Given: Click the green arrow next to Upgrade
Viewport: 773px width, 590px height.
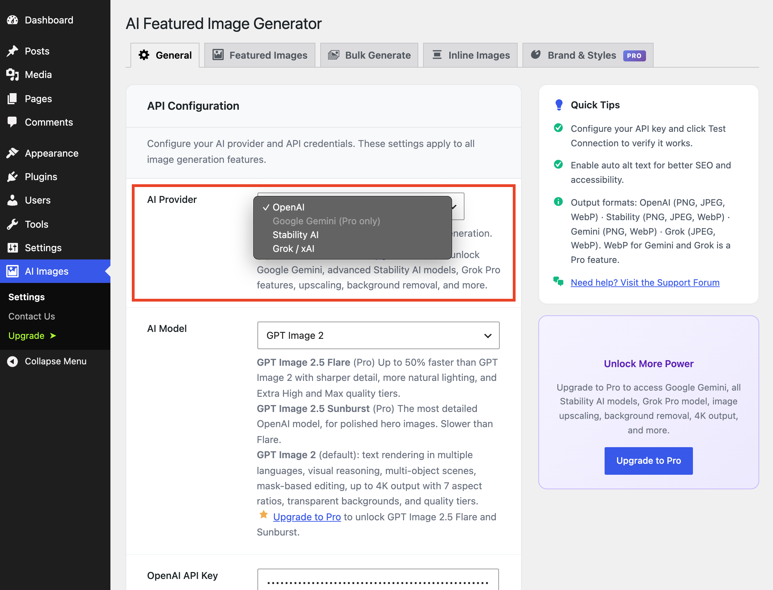Looking at the screenshot, I should coord(53,336).
